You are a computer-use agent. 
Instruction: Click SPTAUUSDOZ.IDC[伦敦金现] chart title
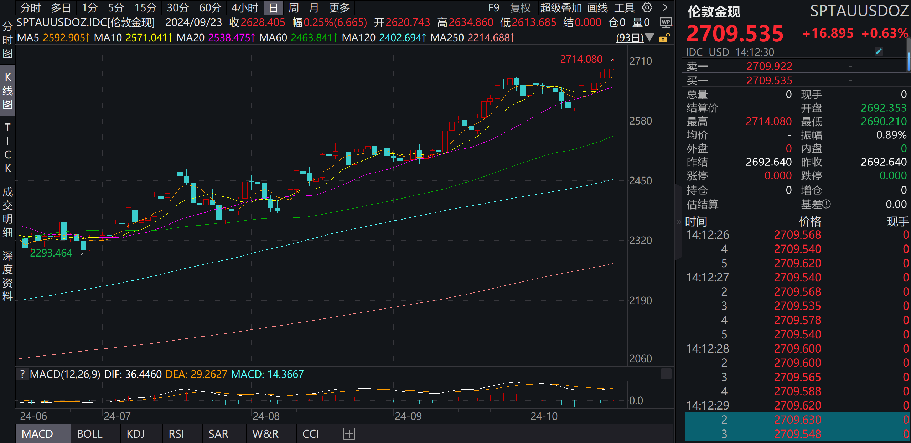pos(86,22)
